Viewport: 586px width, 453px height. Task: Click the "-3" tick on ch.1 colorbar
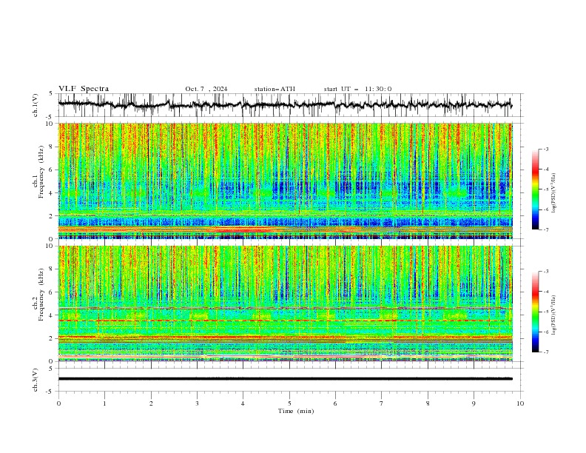[545, 149]
